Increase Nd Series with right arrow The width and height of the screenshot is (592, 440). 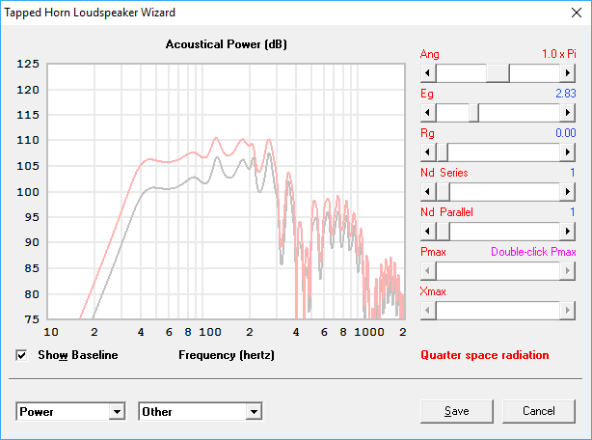[x=568, y=192]
